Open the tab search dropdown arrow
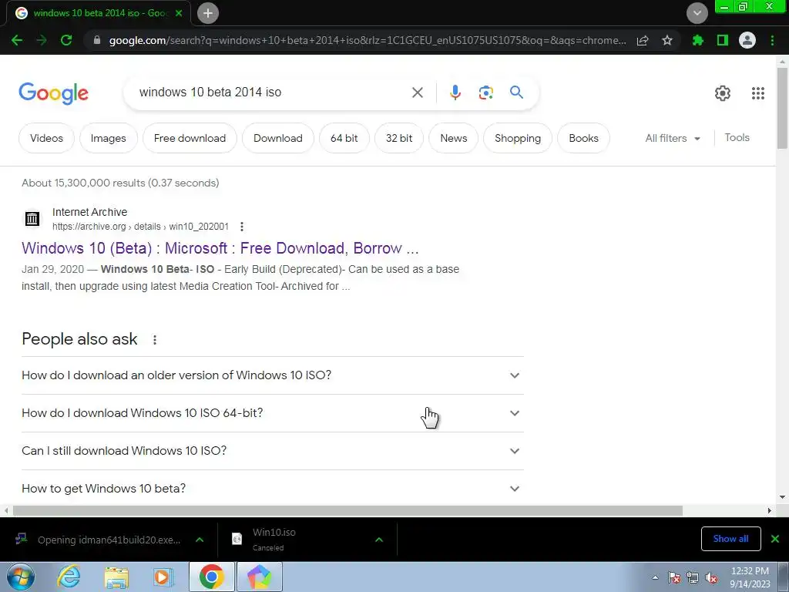The width and height of the screenshot is (789, 592). click(697, 13)
